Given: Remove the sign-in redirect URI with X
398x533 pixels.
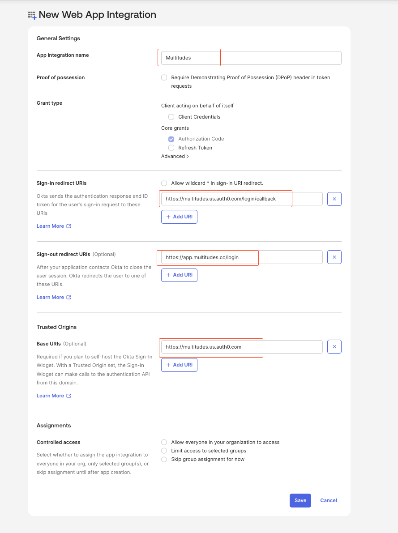Looking at the screenshot, I should 334,199.
